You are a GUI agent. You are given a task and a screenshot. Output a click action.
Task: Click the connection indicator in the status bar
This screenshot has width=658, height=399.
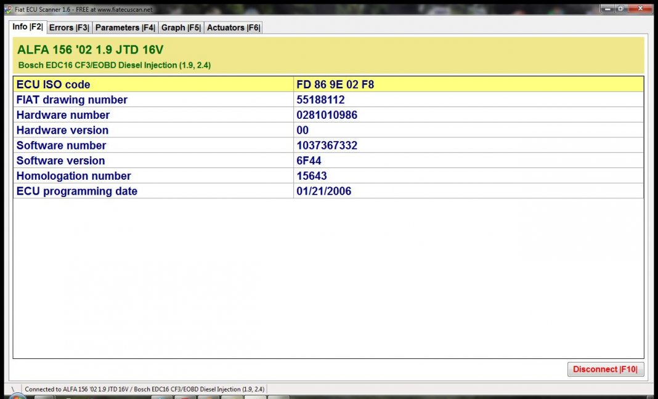13,389
